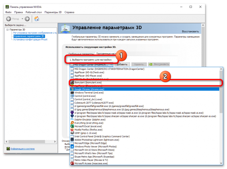Click the Everything search icon
The width and height of the screenshot is (227, 169).
72,123
